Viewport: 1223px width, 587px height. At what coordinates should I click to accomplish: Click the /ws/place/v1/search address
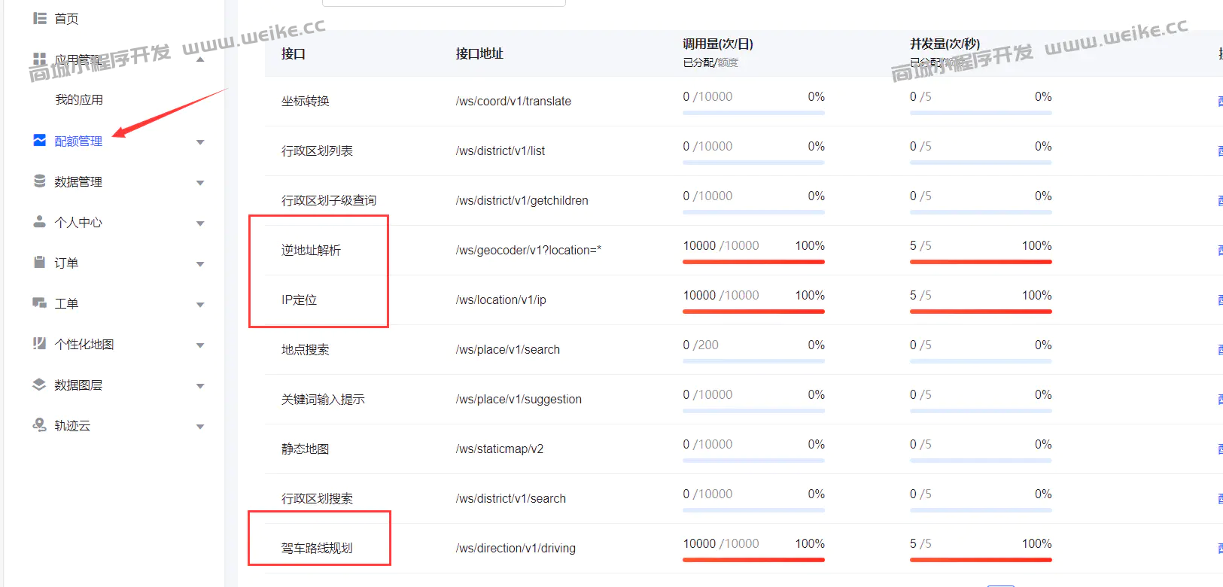click(508, 349)
